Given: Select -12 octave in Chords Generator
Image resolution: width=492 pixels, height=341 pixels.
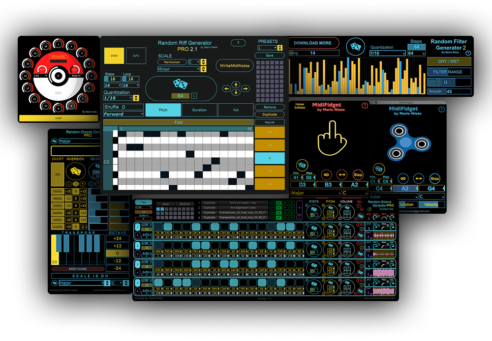Looking at the screenshot, I should coord(118,261).
